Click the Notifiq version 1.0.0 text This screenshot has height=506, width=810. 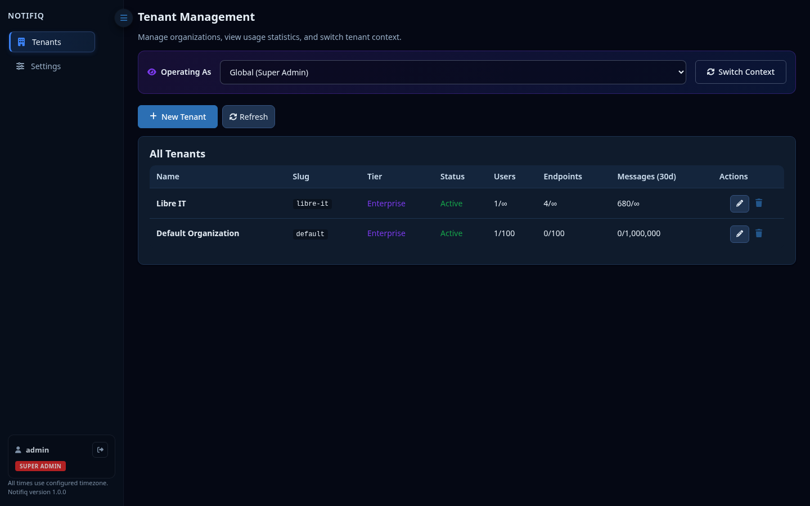[x=37, y=492]
